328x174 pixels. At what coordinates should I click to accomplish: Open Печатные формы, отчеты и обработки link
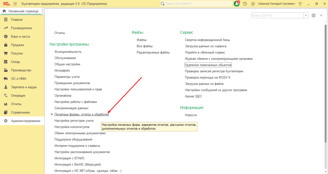tap(82, 114)
